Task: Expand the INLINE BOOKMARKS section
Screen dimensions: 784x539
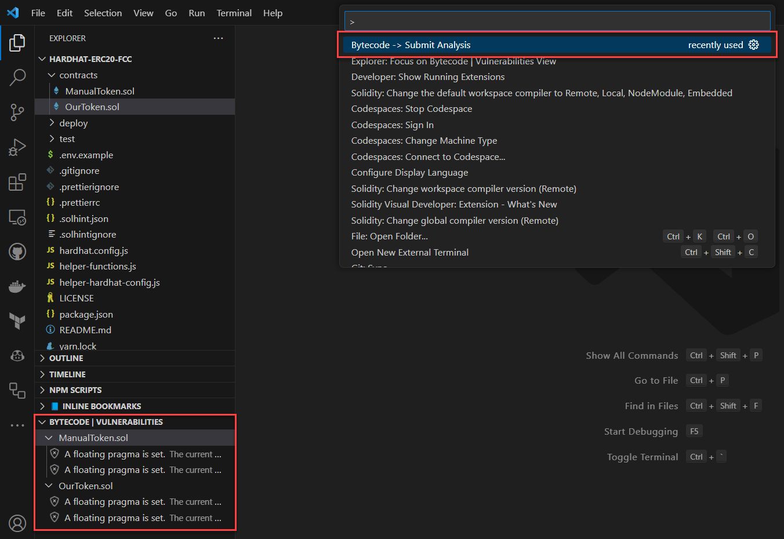Action: pos(42,406)
